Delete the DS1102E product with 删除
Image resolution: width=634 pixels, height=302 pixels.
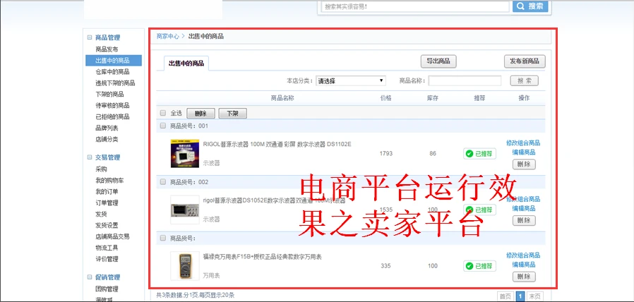click(x=524, y=164)
